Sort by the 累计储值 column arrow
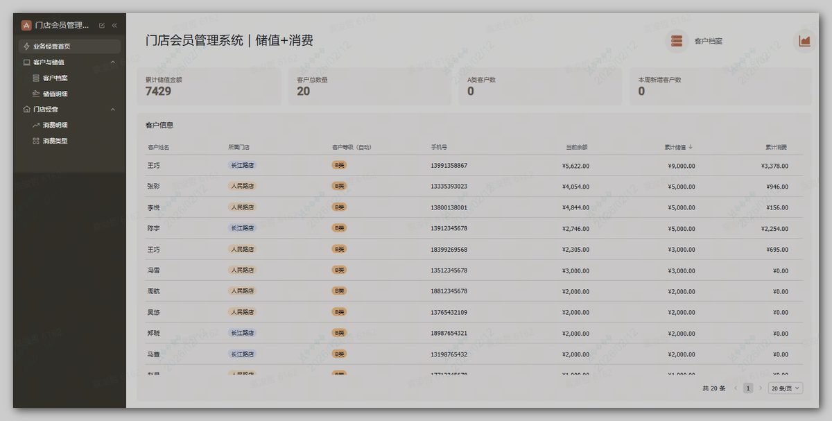 click(691, 147)
